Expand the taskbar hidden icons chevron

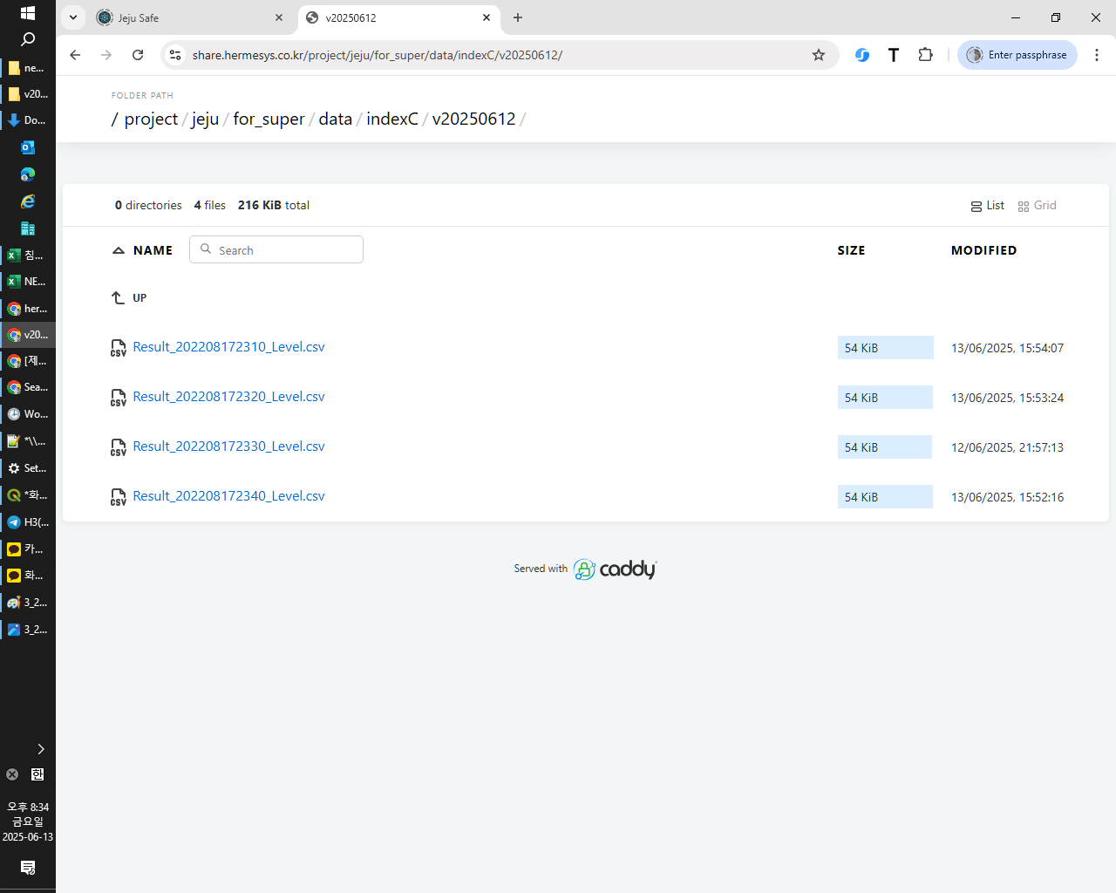click(x=40, y=749)
